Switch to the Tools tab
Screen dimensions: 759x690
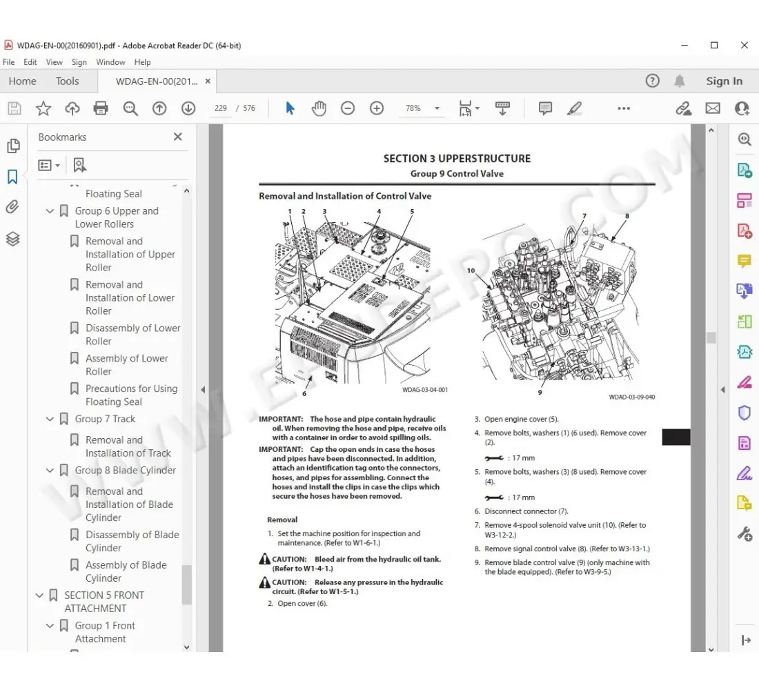coord(68,81)
